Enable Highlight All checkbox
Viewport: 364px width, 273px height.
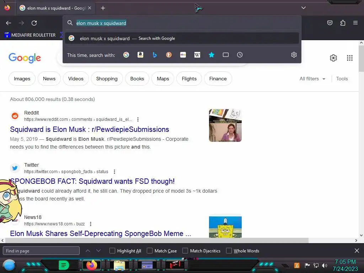pos(112,251)
